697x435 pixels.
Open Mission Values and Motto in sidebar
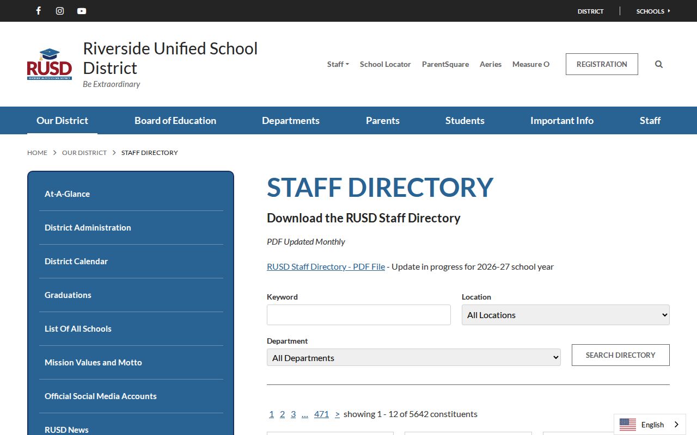131,363
